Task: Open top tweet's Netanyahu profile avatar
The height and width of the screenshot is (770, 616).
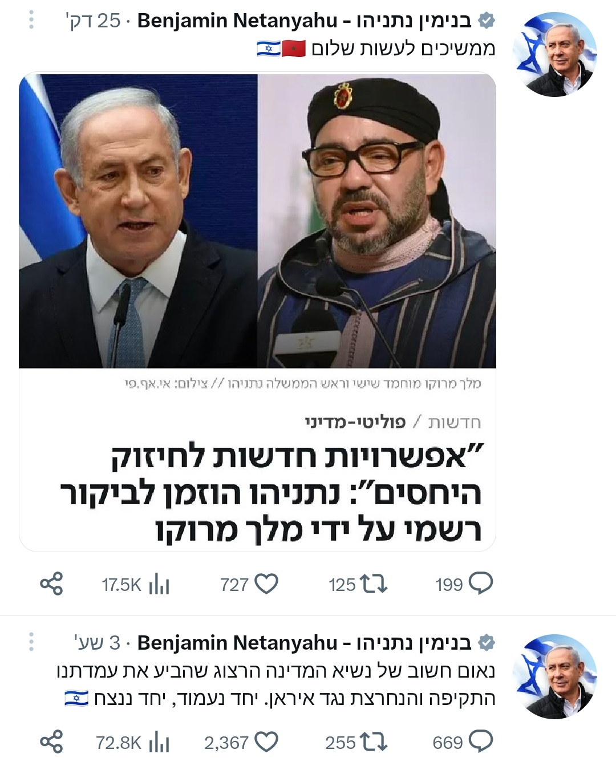Action: (x=554, y=54)
